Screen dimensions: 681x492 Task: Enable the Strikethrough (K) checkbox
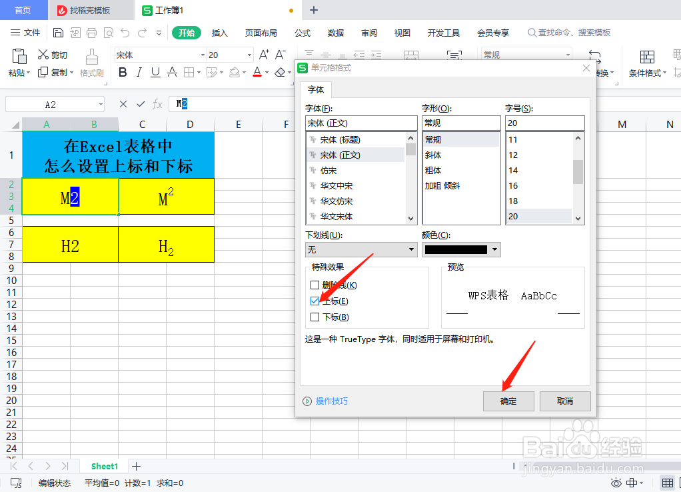(x=315, y=285)
